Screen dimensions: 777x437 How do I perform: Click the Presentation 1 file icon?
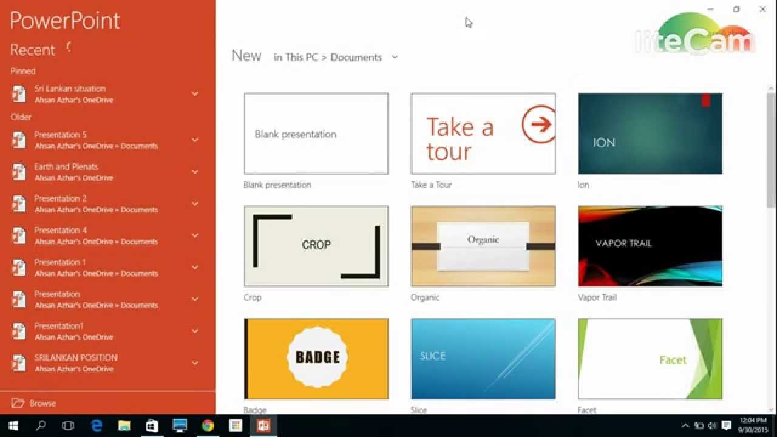(19, 268)
